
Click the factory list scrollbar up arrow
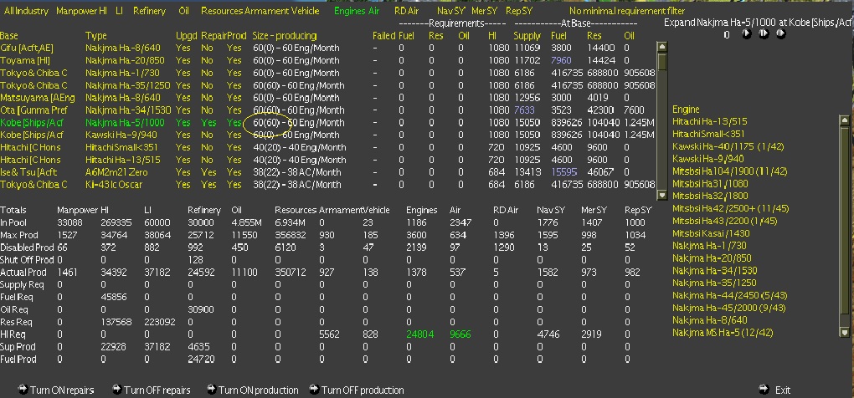click(x=661, y=48)
